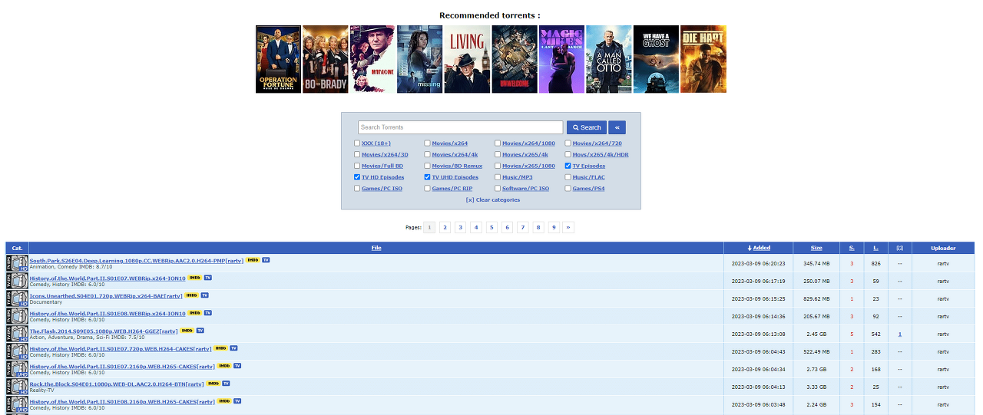Sort by leechers using the L. header

[x=875, y=248]
